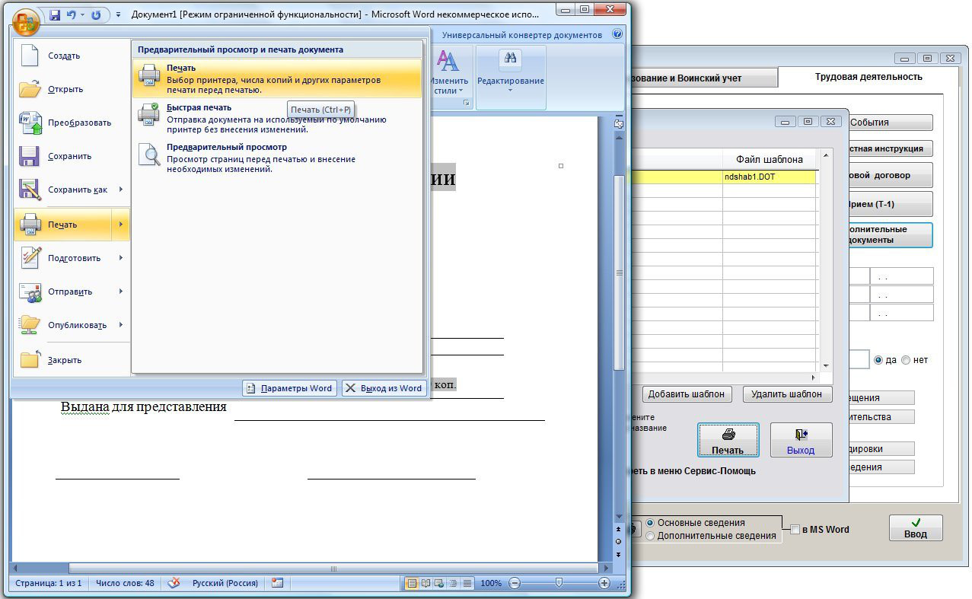Click the Быстрая печать printer icon

point(148,114)
